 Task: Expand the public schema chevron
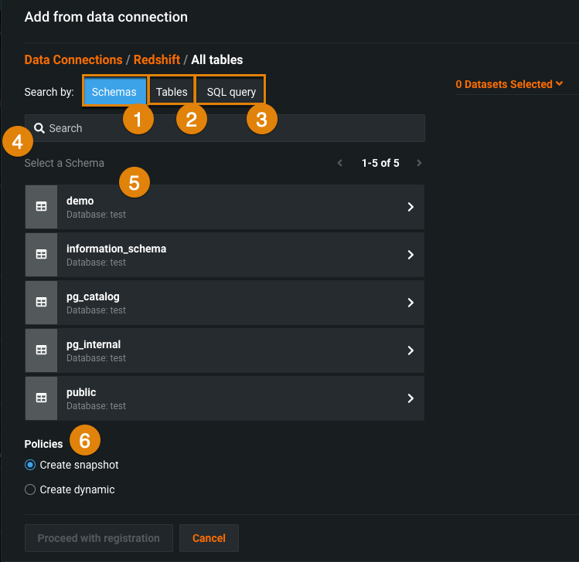410,398
